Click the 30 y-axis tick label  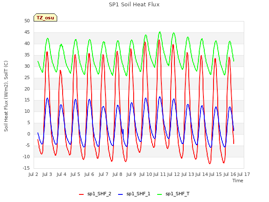point(27,66)
